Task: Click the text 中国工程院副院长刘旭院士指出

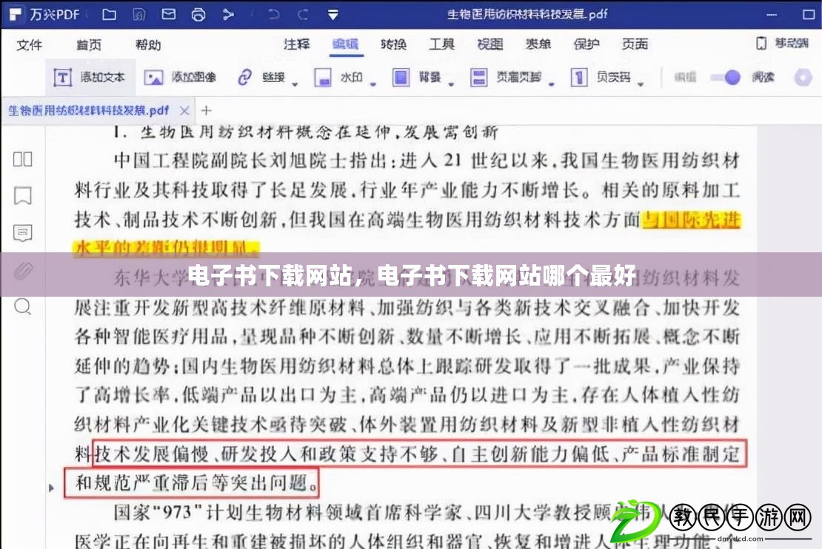Action: [250, 161]
